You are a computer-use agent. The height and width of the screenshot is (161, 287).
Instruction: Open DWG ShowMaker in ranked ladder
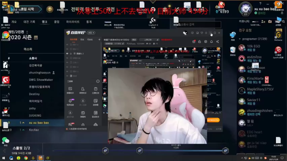41,80
